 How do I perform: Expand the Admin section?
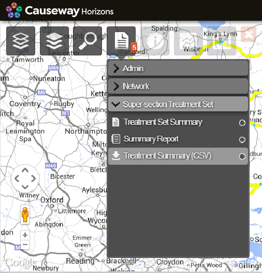pos(178,68)
